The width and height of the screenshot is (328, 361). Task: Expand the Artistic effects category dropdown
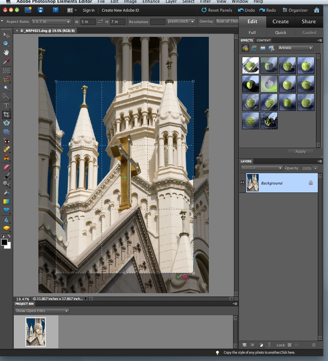point(295,48)
